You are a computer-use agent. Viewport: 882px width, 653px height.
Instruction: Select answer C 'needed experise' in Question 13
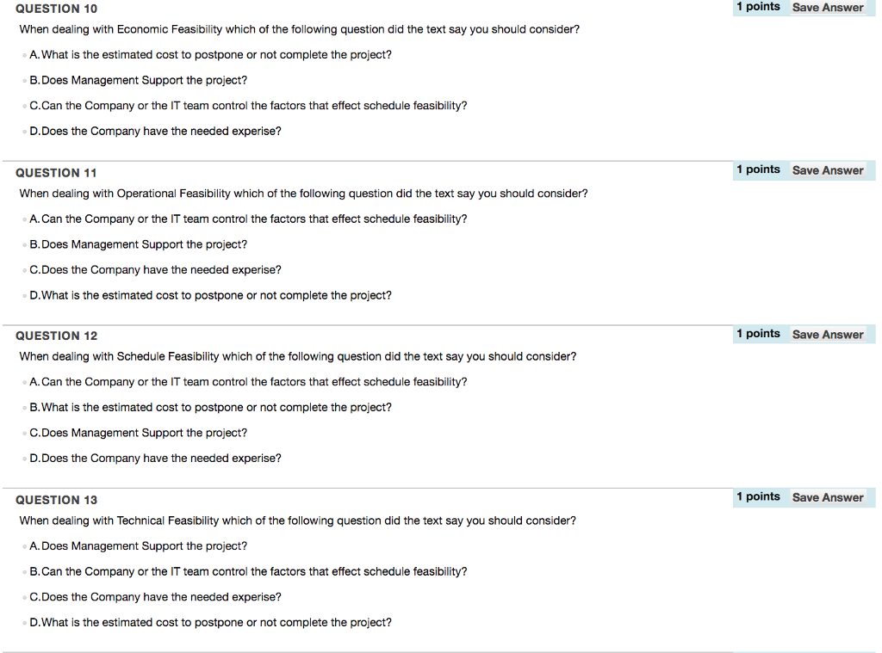point(24,596)
